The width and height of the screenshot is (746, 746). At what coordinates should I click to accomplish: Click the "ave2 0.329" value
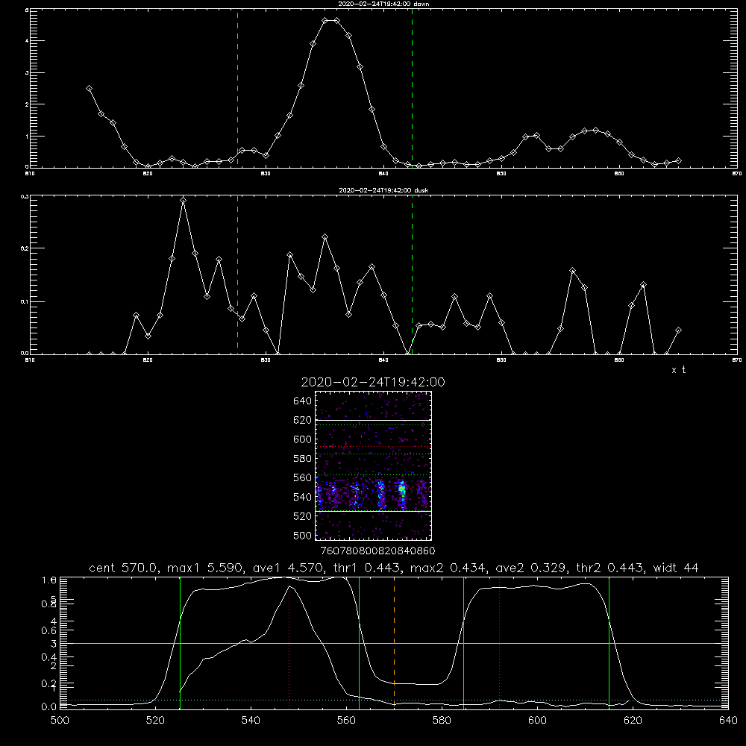pos(531,568)
